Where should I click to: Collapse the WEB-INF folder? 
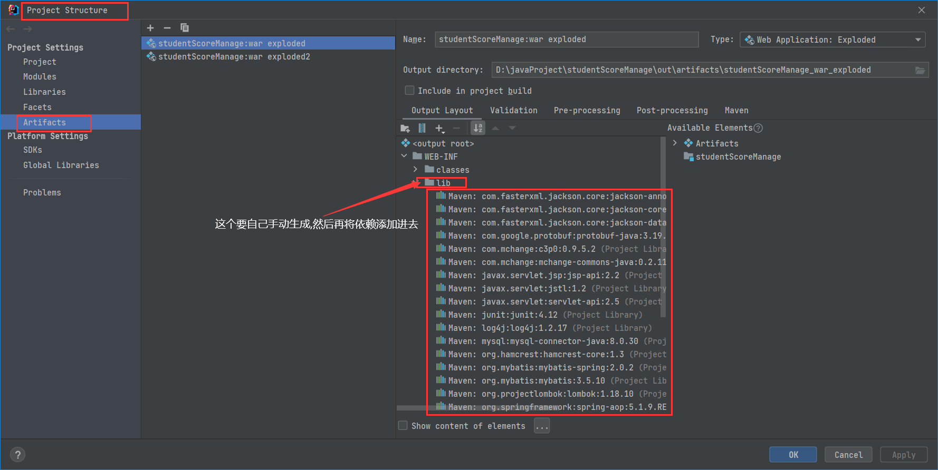(x=404, y=156)
